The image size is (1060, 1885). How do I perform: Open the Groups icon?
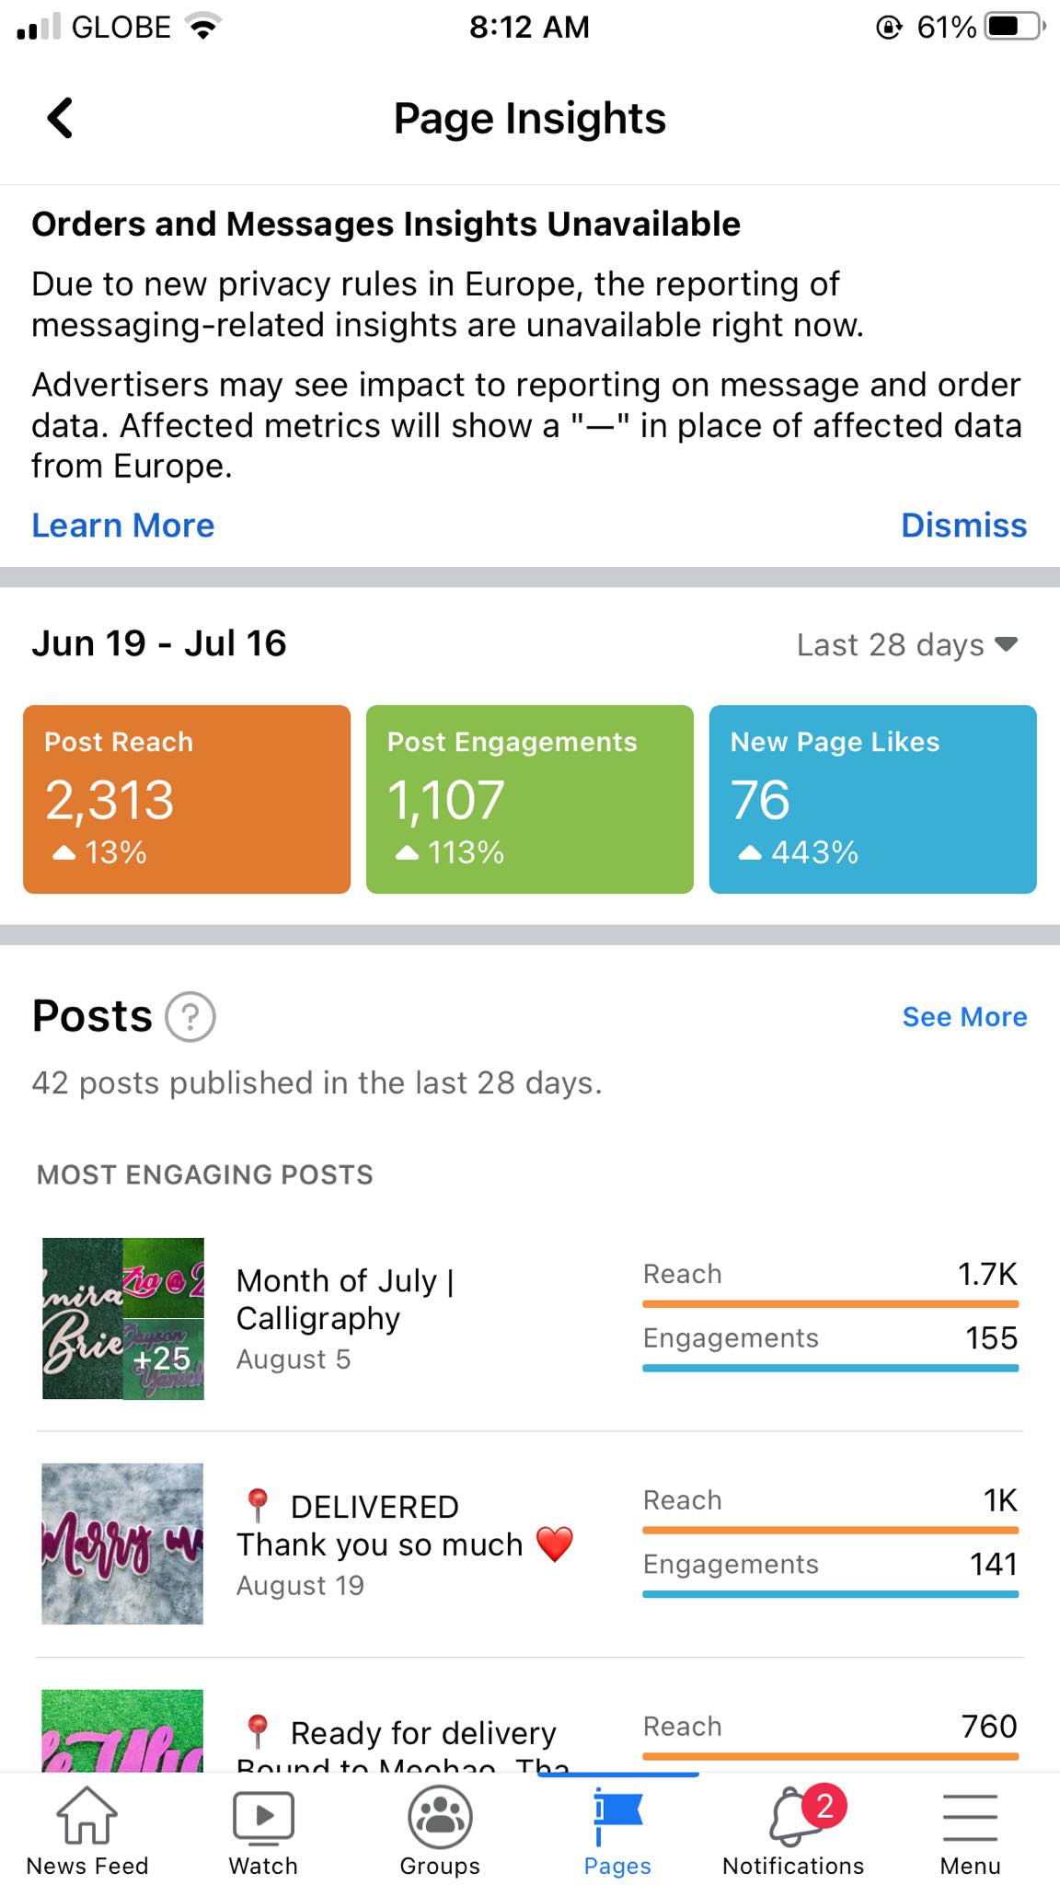(440, 1816)
